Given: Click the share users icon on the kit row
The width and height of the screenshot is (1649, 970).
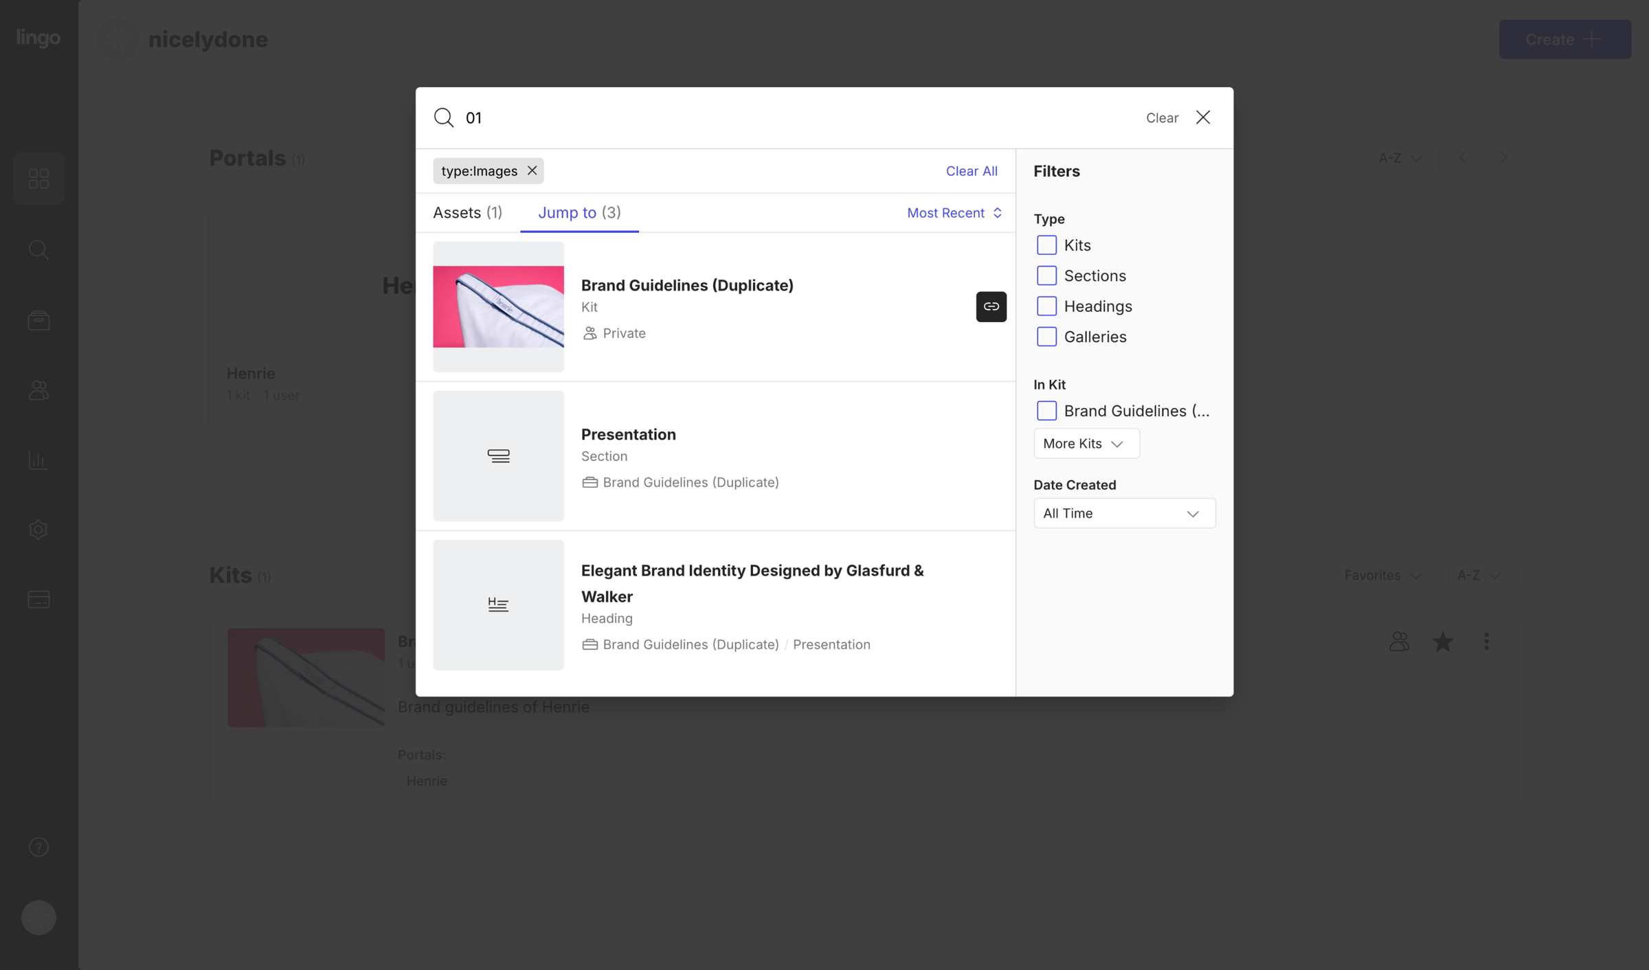Looking at the screenshot, I should 1400,642.
